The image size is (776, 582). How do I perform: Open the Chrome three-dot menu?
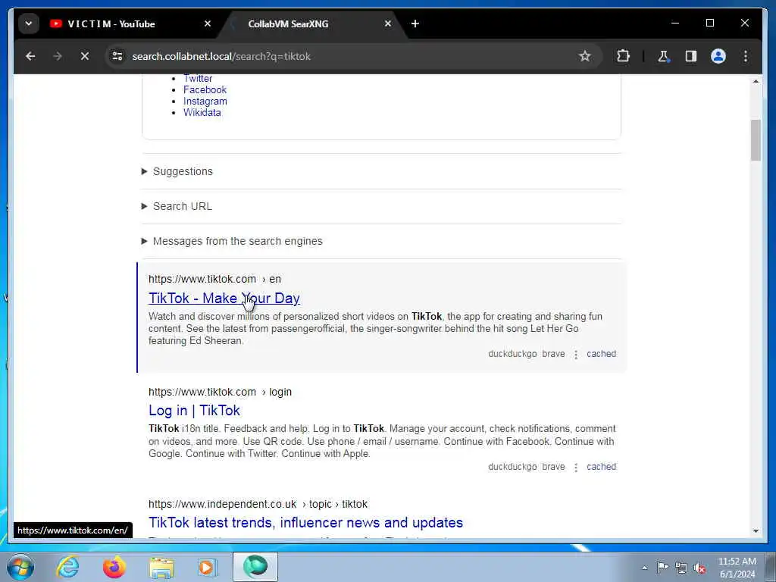pos(746,56)
